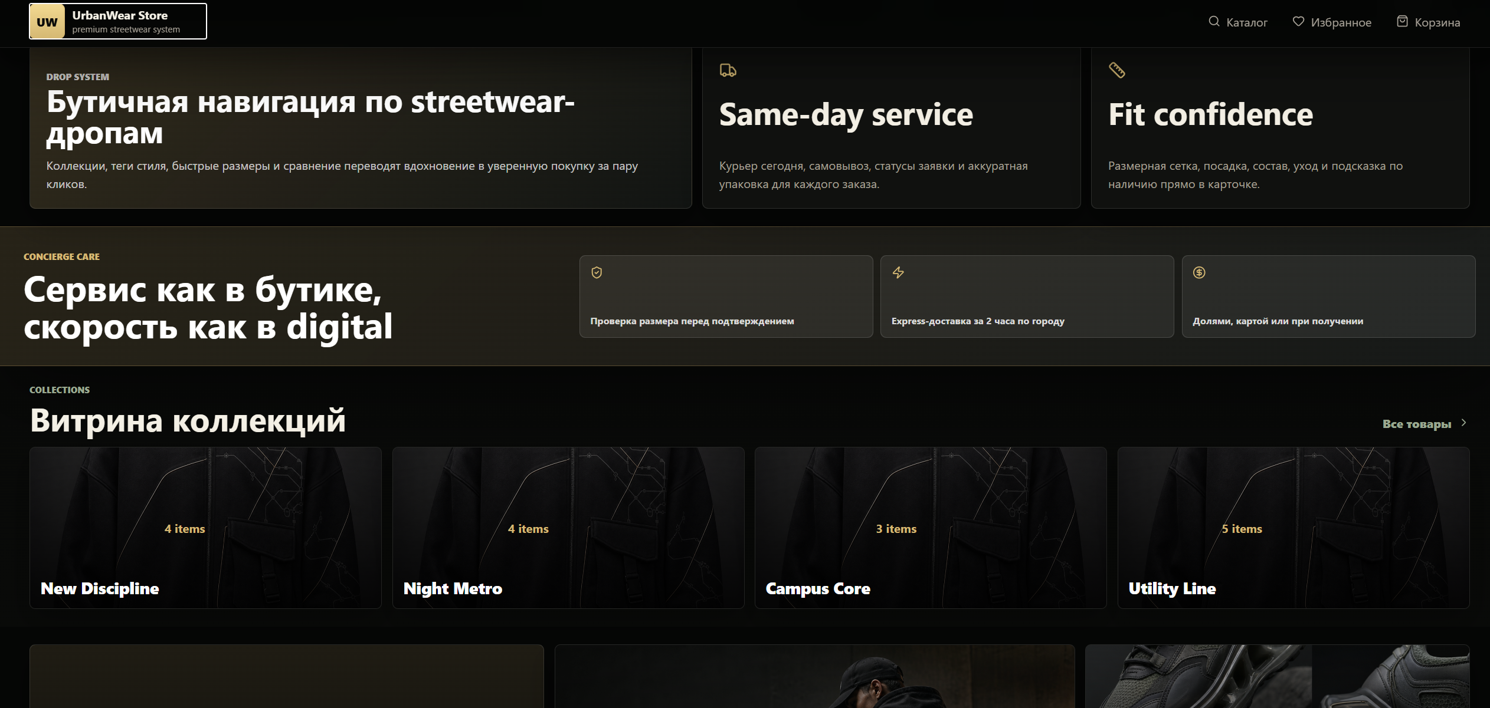Click premium streetwear system tagline

pos(126,29)
